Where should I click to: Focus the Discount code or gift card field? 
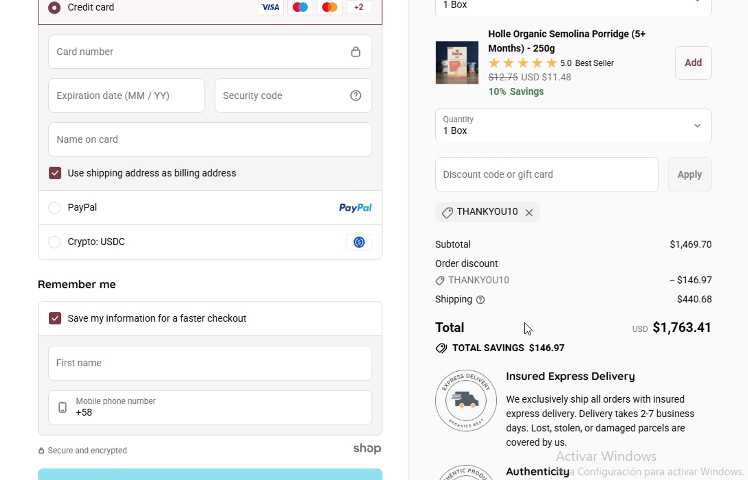click(x=547, y=175)
